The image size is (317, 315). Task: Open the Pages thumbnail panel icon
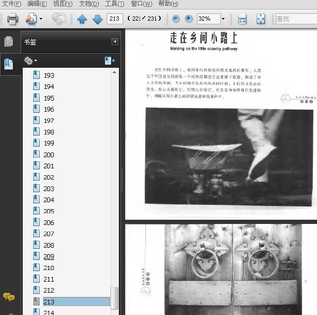tap(8, 41)
